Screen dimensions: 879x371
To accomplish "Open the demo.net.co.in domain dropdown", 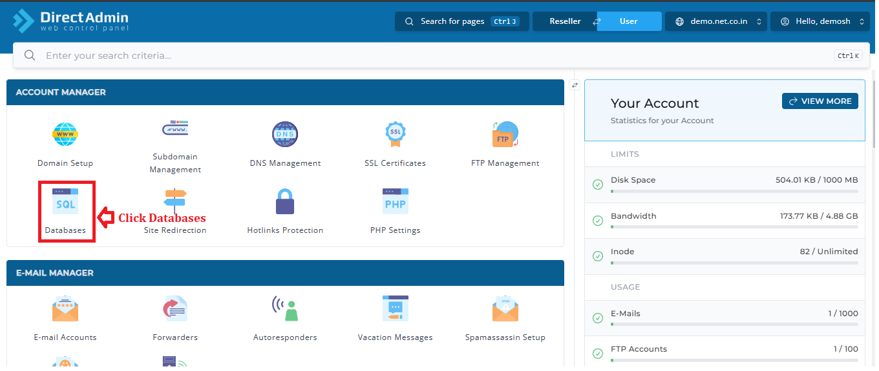I will point(716,21).
